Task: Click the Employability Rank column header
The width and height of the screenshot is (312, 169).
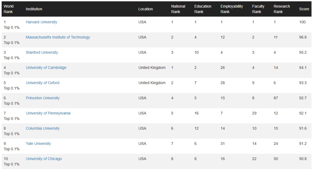Action: tap(232, 9)
